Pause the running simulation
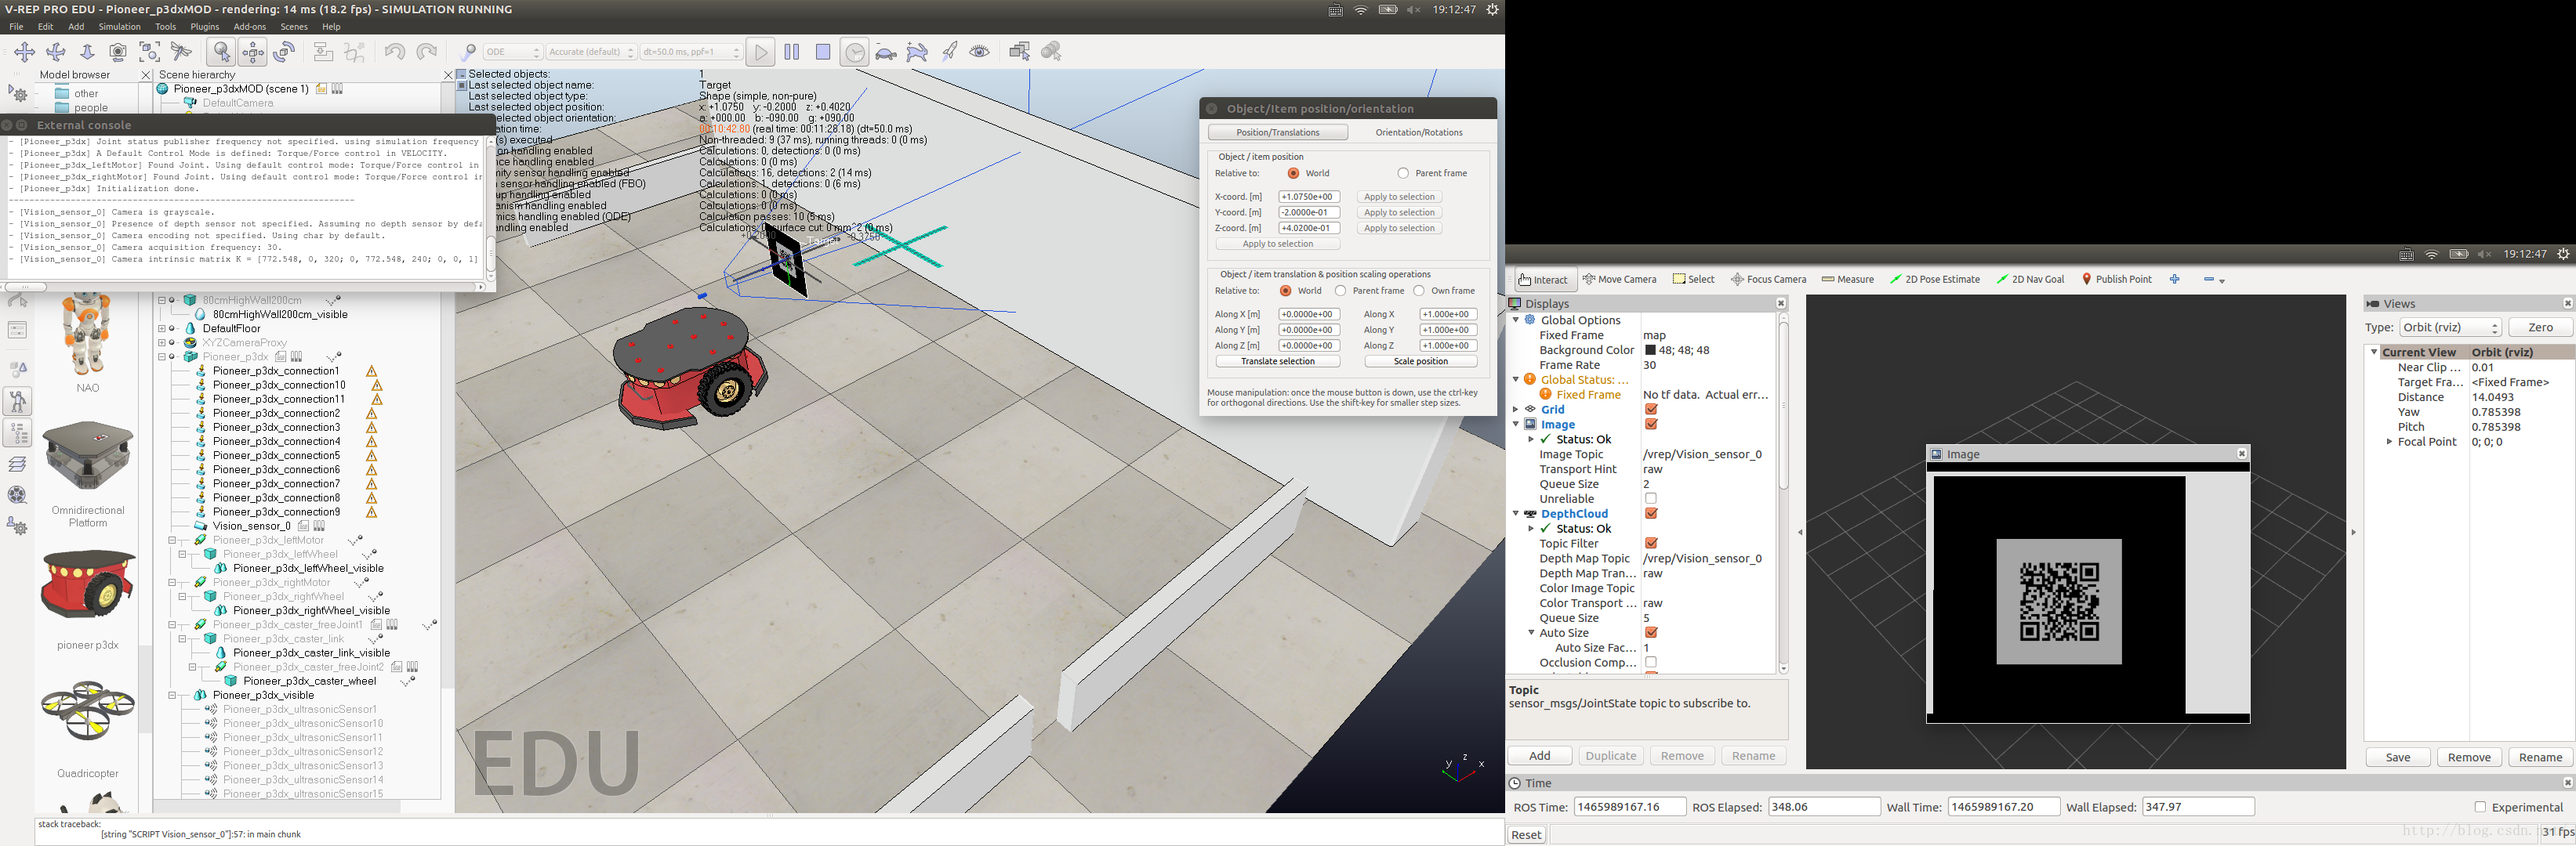This screenshot has width=2576, height=846. pyautogui.click(x=792, y=52)
